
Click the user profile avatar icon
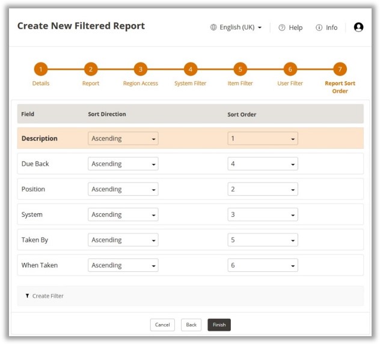pyautogui.click(x=358, y=27)
